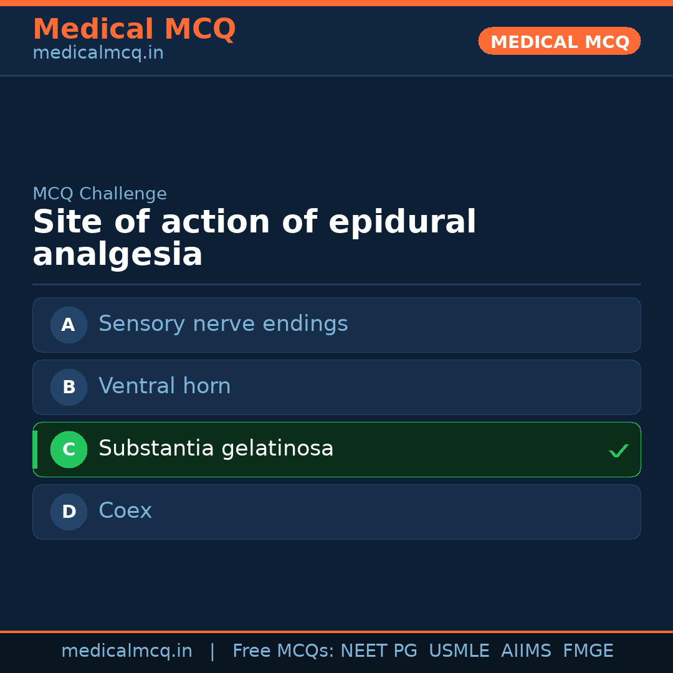Click the 'Site of action of epidural analgesia' question

(254, 239)
